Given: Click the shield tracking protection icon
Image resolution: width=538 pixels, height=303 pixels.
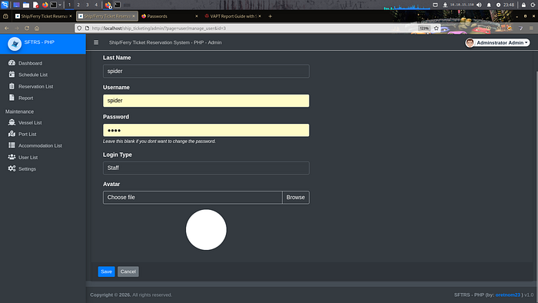Looking at the screenshot, I should pos(79,28).
